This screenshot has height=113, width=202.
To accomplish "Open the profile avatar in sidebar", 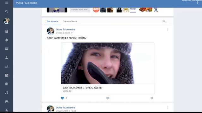I will 7,21.
